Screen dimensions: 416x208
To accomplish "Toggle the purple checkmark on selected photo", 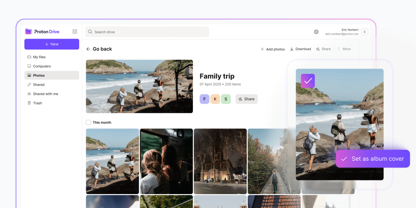I will tap(308, 81).
